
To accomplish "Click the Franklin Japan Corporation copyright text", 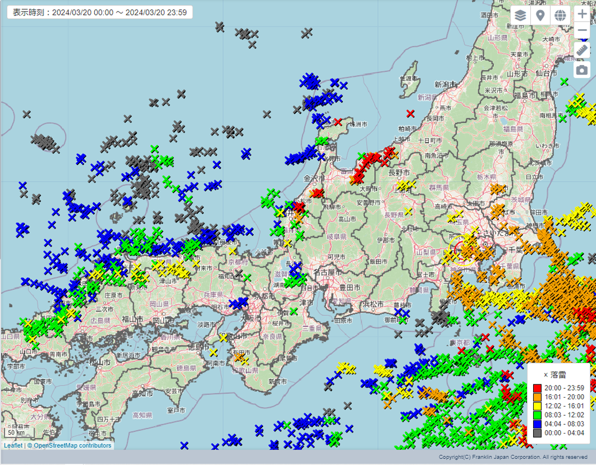I will (513, 457).
